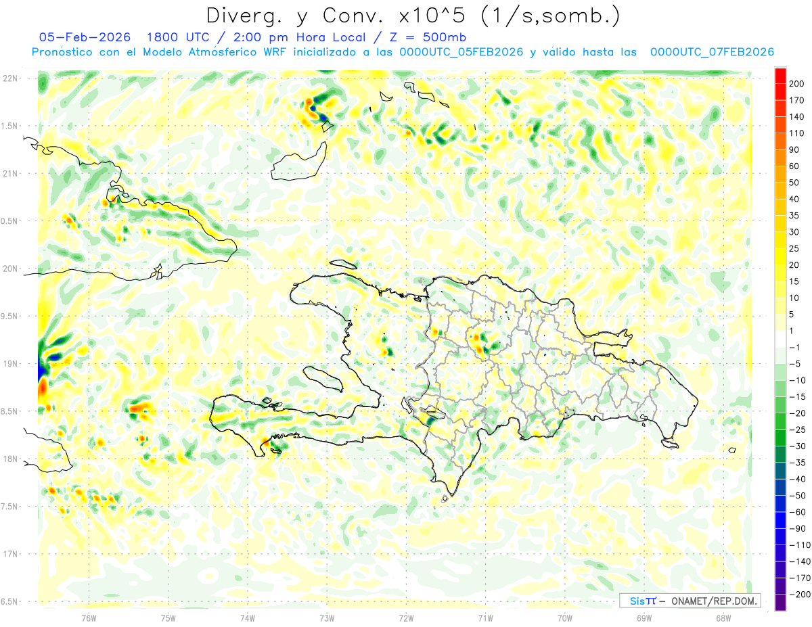The image size is (812, 627).
Task: Click the "6.5N" latitude label
Action: pyautogui.click(x=9, y=601)
